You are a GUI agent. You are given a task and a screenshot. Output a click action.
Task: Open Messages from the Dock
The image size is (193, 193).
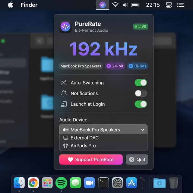coord(75,183)
